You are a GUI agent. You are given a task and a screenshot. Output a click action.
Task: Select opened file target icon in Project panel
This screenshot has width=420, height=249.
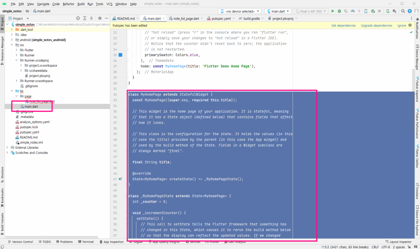[78, 18]
